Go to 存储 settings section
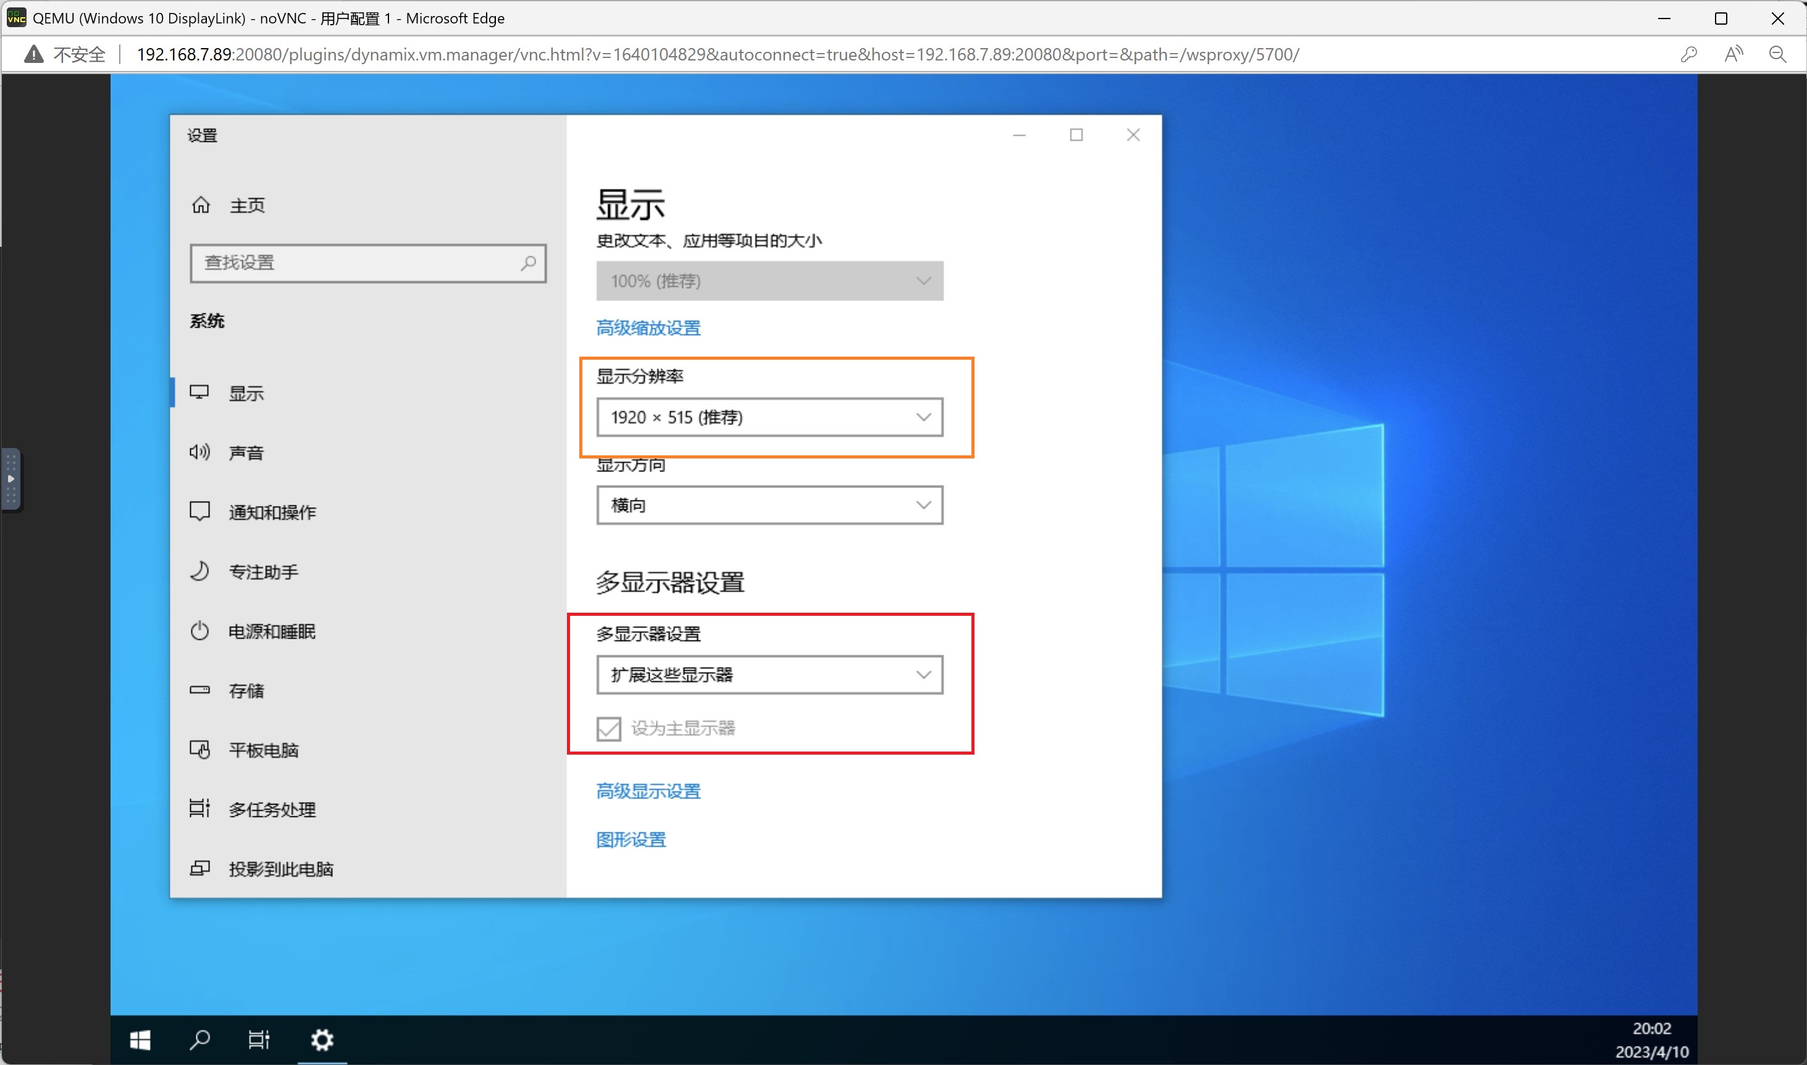Viewport: 1807px width, 1065px height. coord(246,690)
